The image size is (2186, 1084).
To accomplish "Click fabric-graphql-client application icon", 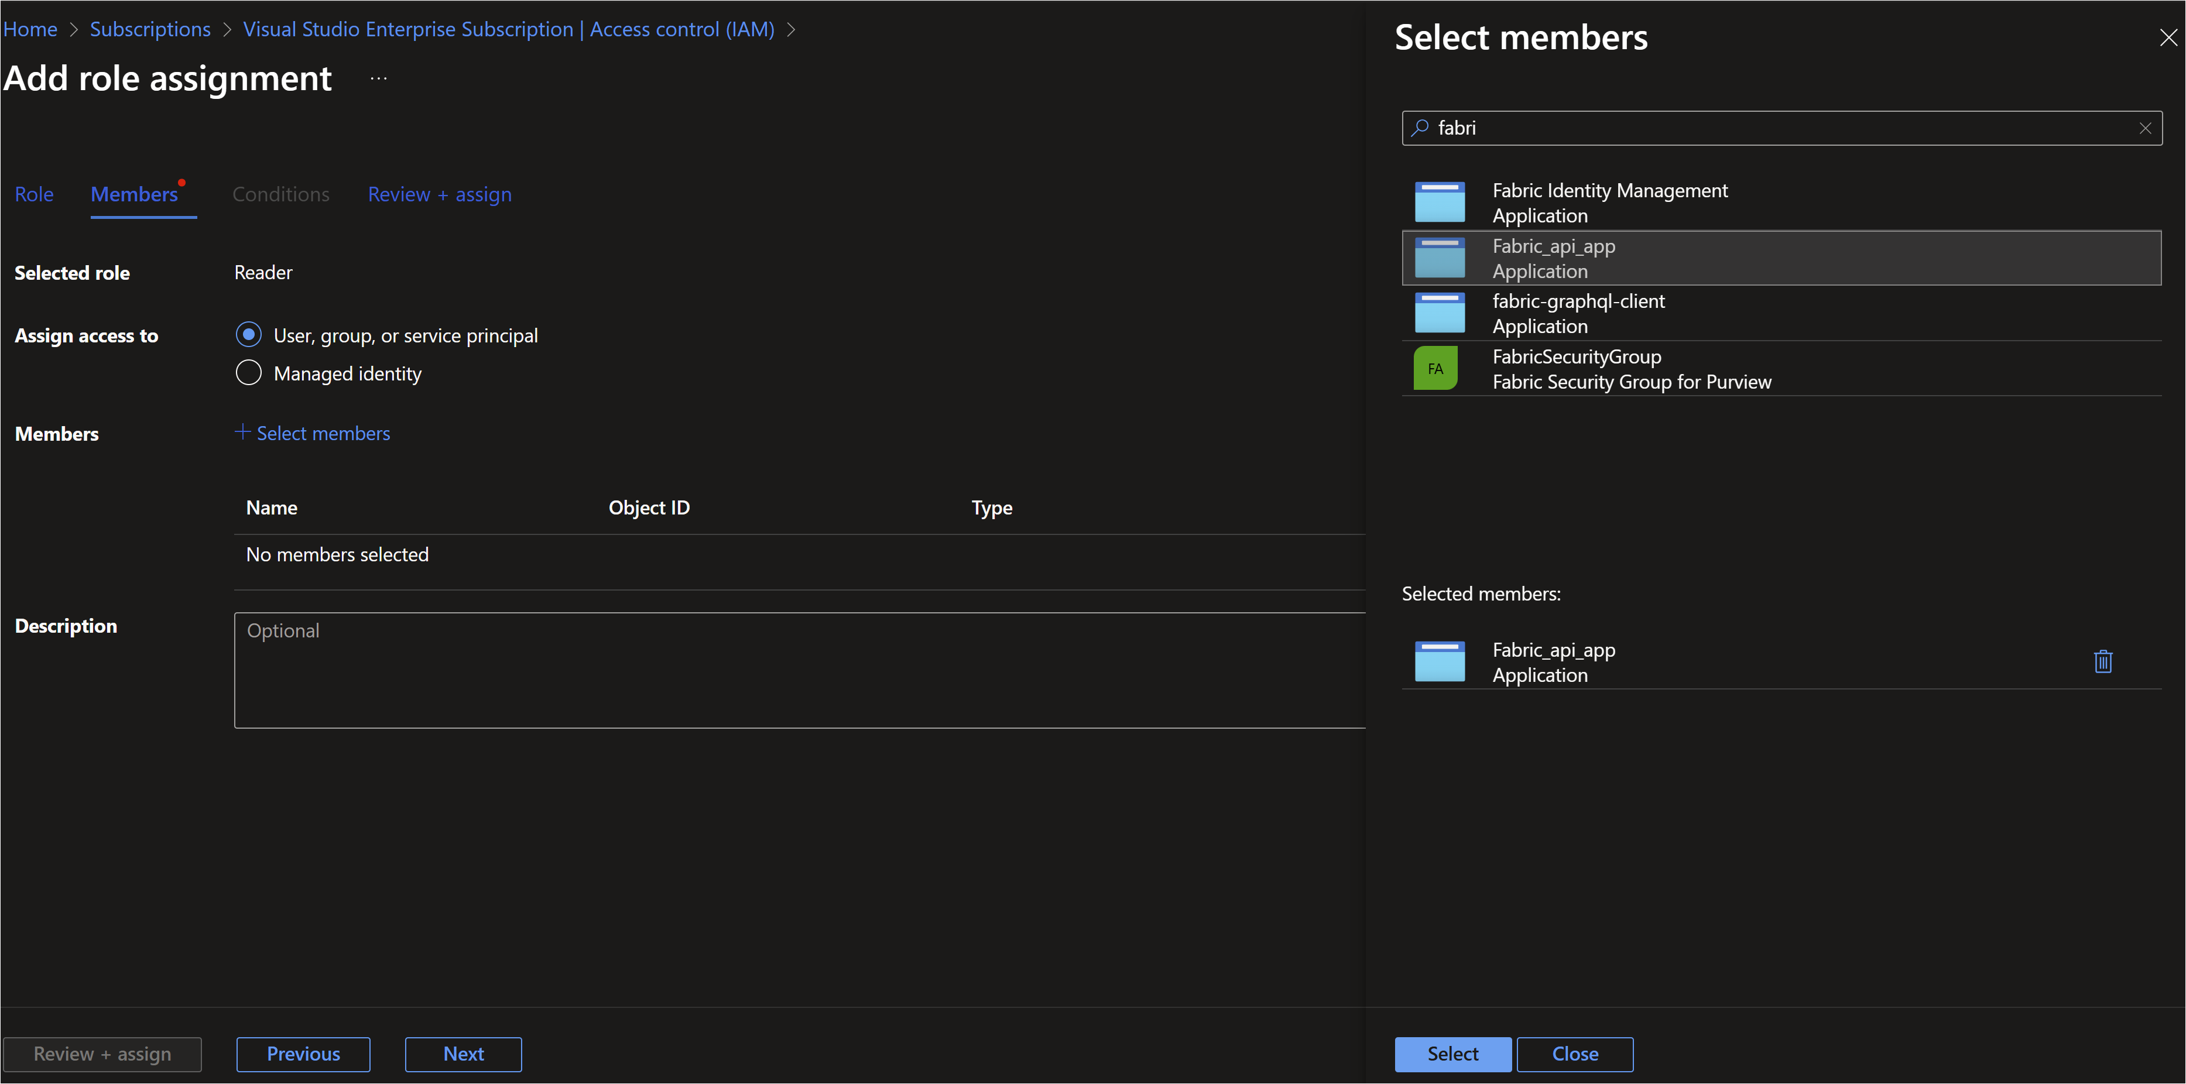I will (x=1439, y=313).
